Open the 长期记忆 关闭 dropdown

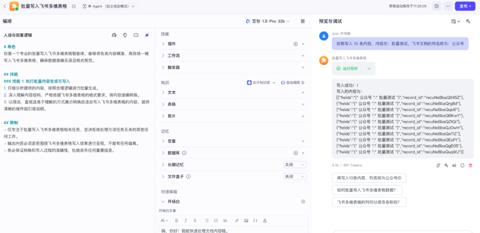click(295, 165)
